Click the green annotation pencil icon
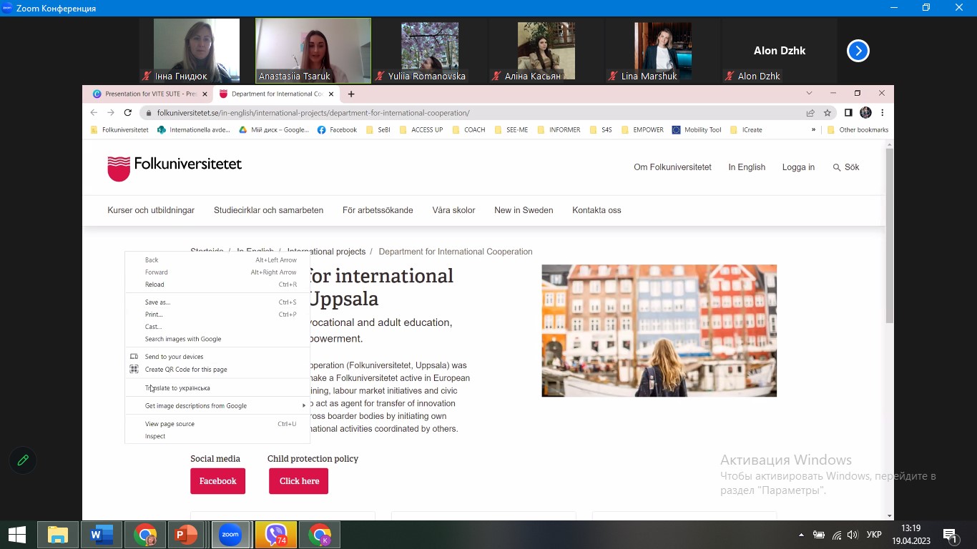 23,460
